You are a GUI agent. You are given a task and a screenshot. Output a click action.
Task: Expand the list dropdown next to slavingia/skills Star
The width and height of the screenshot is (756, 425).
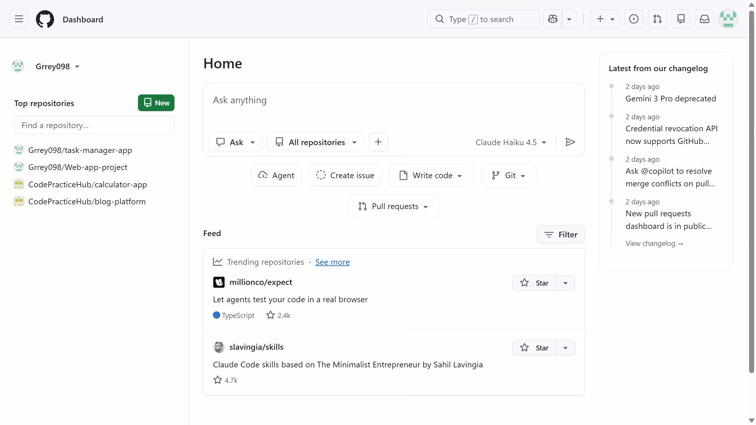tap(565, 348)
